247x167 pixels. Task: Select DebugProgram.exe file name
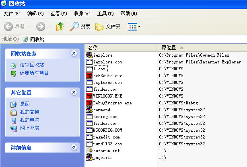pos(113,103)
